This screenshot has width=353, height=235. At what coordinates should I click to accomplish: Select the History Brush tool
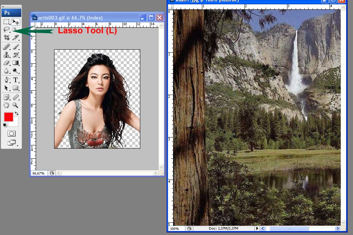click(x=16, y=55)
